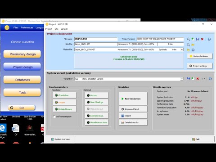216x162 pixels.
Task: Delete the variant with the red X
Action: coord(198,79)
